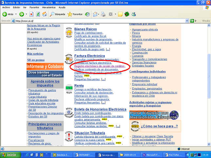Open the Edit icon dropdown arrow
The width and height of the screenshot is (211, 158).
click(x=115, y=14)
